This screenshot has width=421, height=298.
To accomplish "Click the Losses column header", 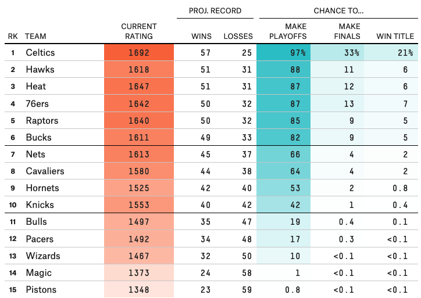I will 238,36.
